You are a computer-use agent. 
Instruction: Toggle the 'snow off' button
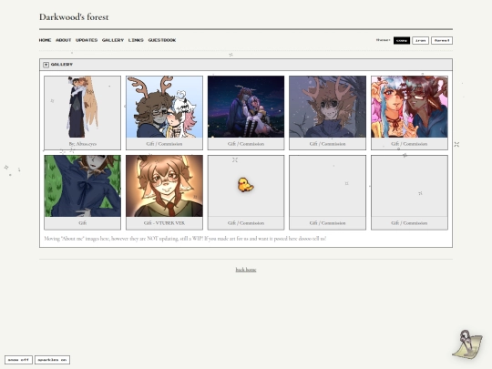pyautogui.click(x=18, y=360)
